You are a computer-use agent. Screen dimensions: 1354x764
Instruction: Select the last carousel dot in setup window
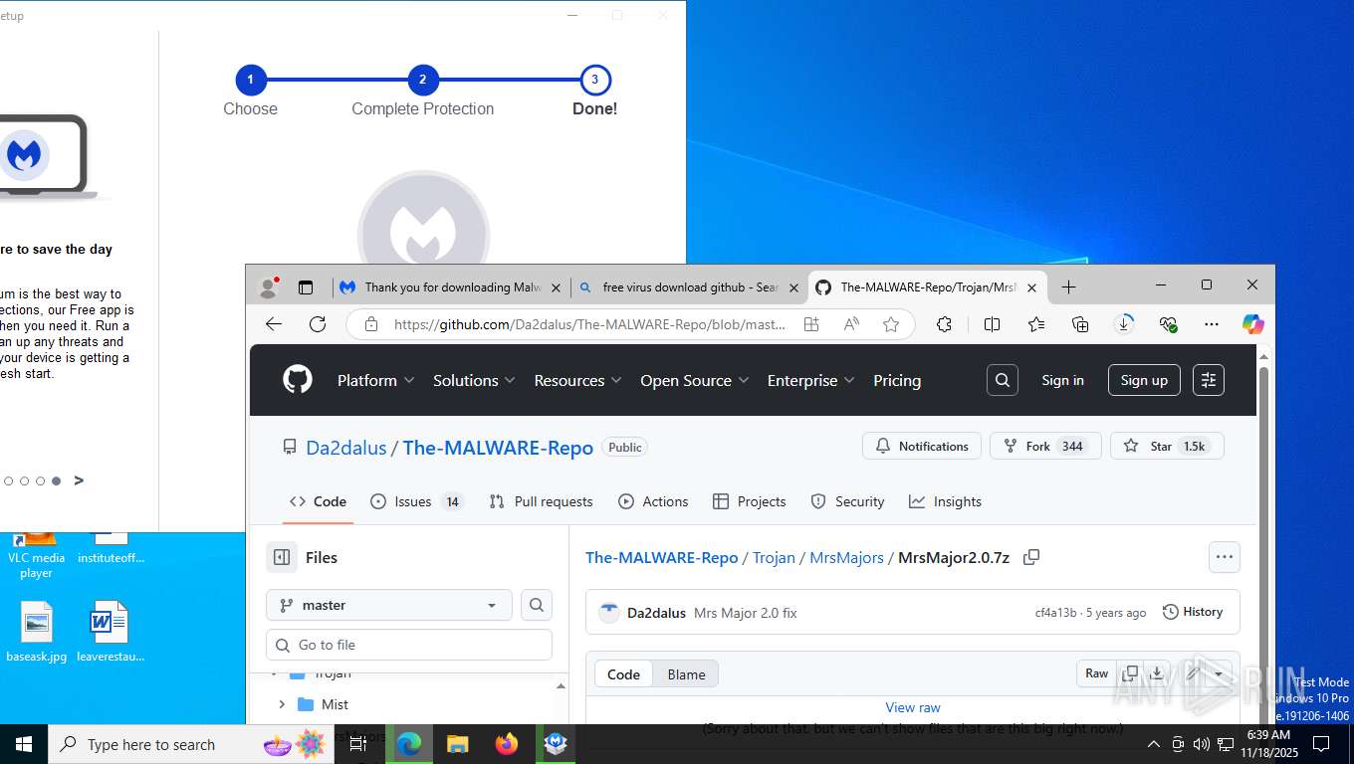point(57,481)
